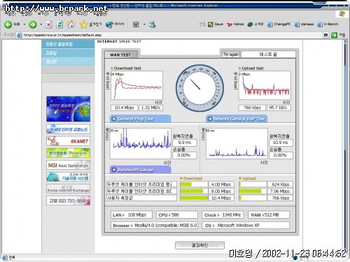This screenshot has width=350, height=262.
Task: Click the 8.00 Mbps download progress bar
Action: 194,191
